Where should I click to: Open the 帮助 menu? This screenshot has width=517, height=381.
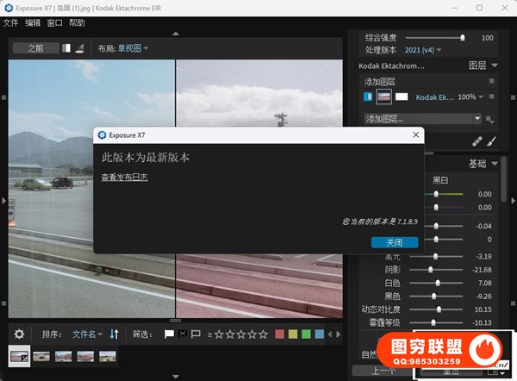(x=78, y=22)
